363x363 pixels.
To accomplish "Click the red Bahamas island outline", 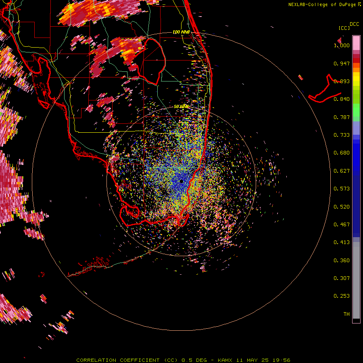I will (324, 89).
